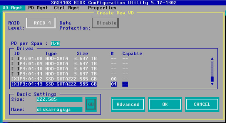Open the VD Mgmt tab
This screenshot has width=226, height=123.
[13, 8]
